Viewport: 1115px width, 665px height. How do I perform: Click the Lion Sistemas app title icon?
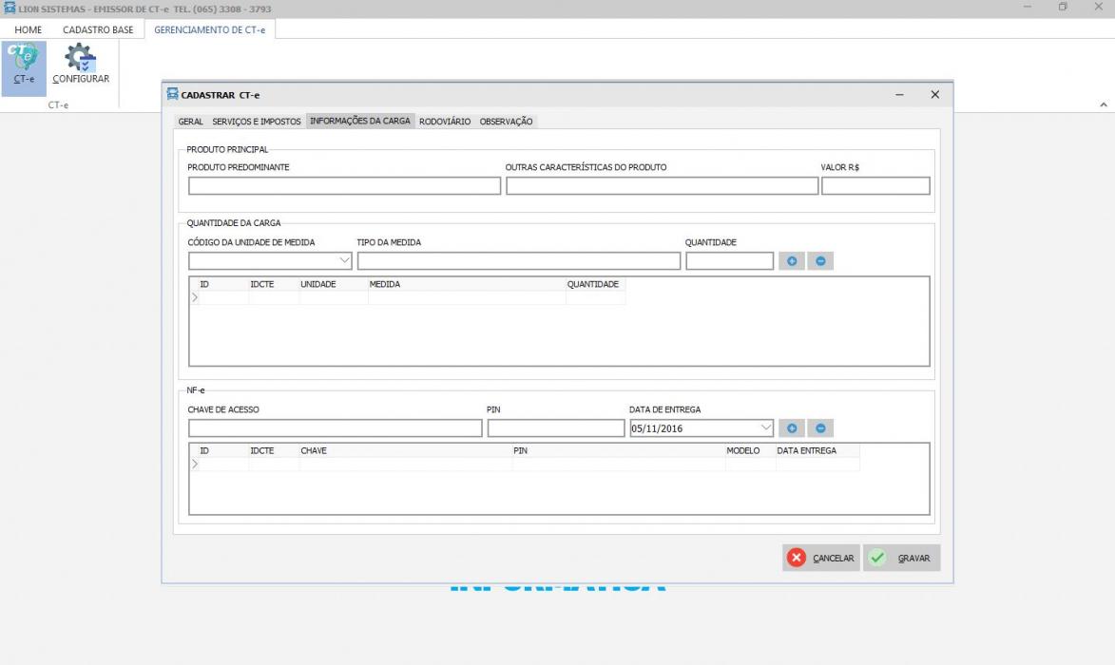click(10, 8)
